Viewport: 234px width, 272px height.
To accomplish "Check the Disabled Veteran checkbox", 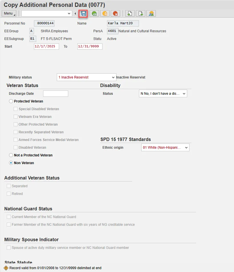I will tap(16, 148).
